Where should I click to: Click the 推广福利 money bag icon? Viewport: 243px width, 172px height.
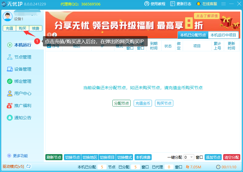10,106
